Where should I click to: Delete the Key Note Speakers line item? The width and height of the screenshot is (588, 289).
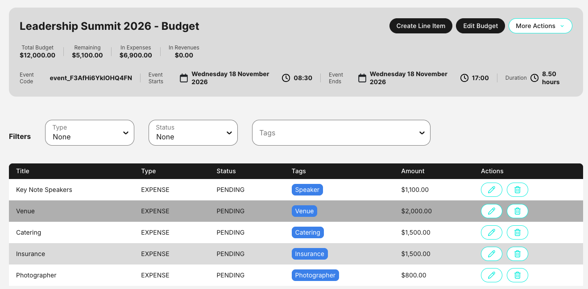(x=518, y=190)
